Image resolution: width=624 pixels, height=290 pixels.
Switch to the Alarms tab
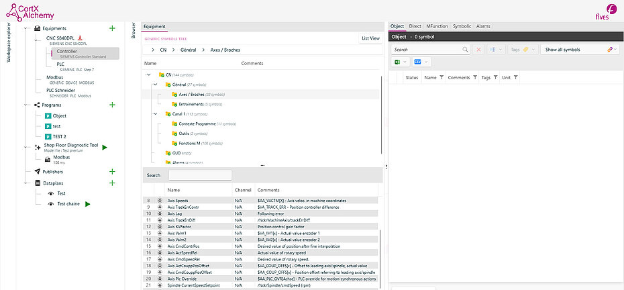pyautogui.click(x=483, y=26)
